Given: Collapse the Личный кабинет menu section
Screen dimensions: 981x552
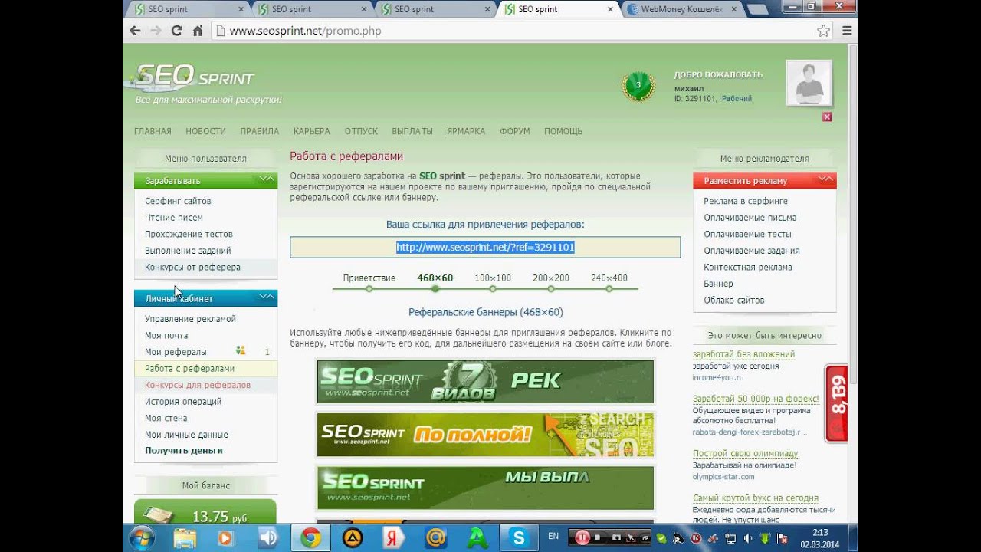Looking at the screenshot, I should point(266,297).
